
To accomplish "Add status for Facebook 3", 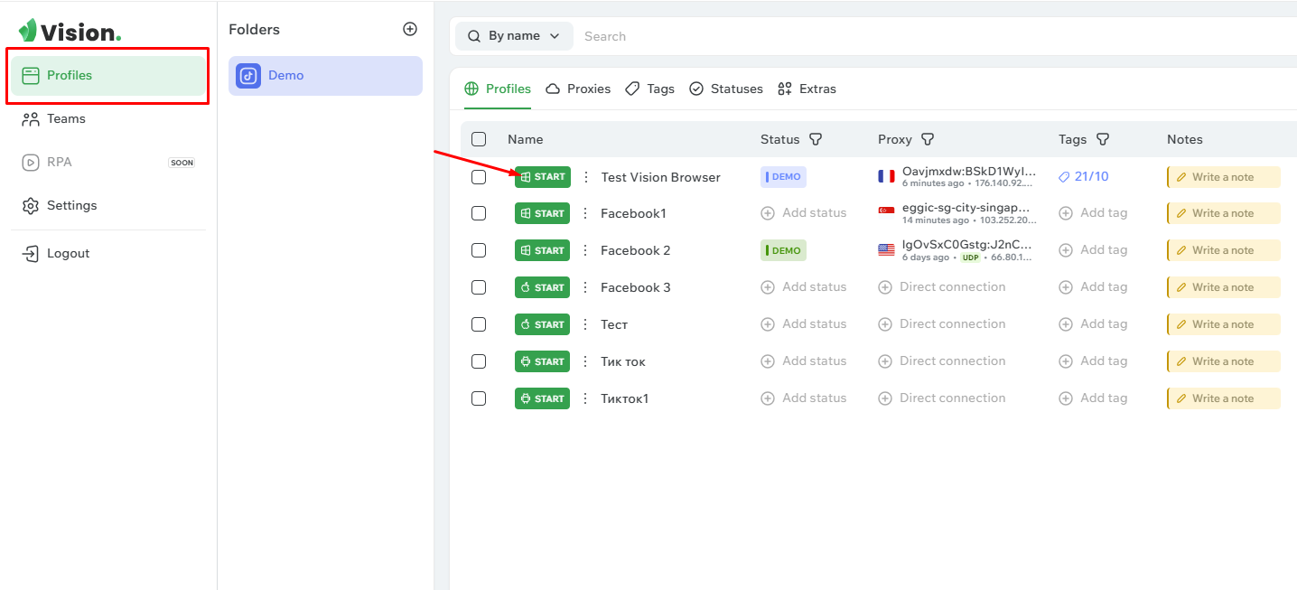I will tap(804, 287).
